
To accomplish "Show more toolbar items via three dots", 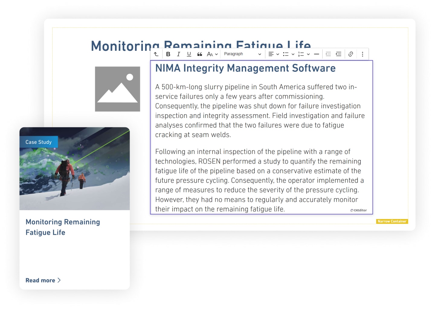I will click(362, 54).
